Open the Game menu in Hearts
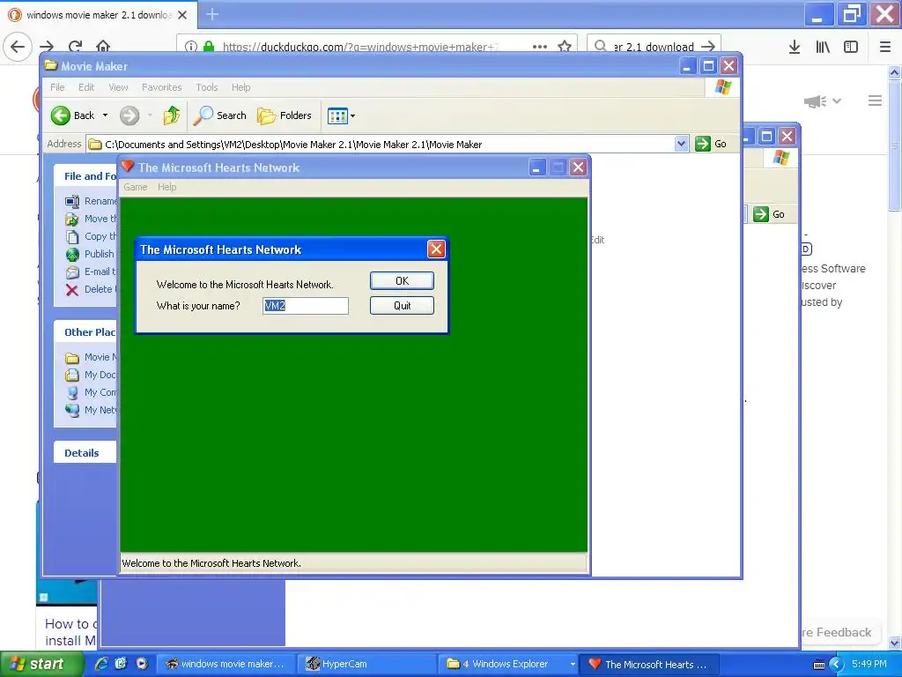 tap(135, 187)
